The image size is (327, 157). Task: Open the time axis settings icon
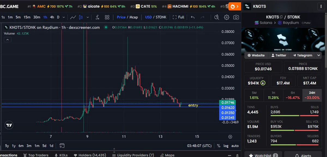230,137
